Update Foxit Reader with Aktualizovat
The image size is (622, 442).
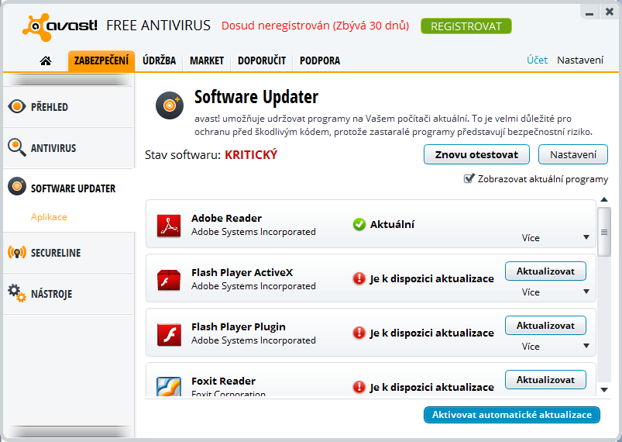(545, 380)
